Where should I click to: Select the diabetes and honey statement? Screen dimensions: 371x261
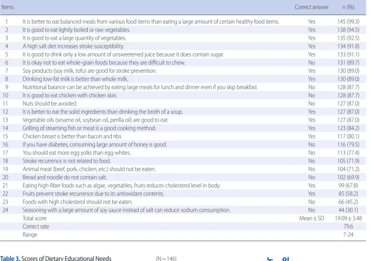pyautogui.click(x=94, y=145)
